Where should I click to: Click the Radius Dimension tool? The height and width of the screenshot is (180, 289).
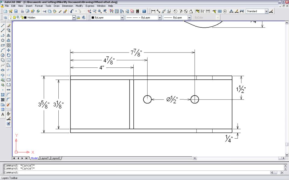175,11
